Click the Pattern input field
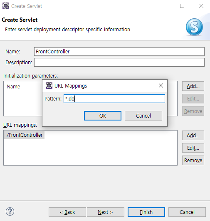This screenshot has height=221, width=210. (114, 99)
